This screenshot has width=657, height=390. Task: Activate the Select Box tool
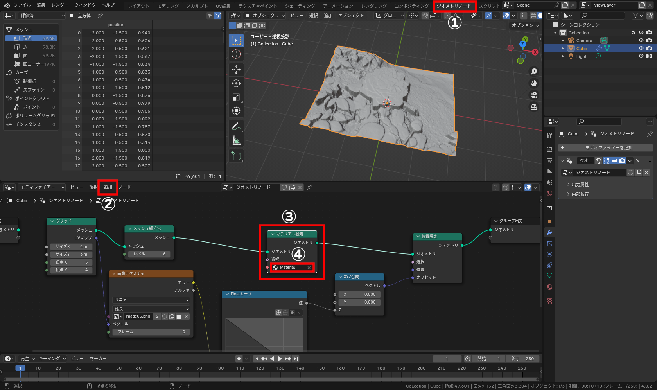(236, 40)
